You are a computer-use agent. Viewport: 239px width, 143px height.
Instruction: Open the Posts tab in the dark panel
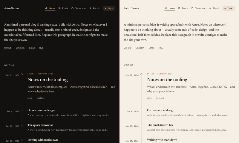[63, 8]
